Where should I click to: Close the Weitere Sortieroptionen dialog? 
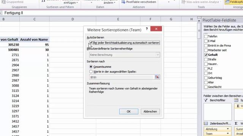tap(156, 29)
